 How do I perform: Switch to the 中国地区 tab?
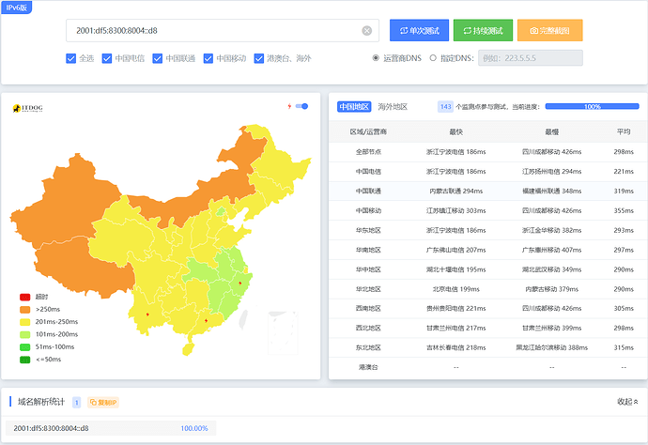tap(354, 107)
